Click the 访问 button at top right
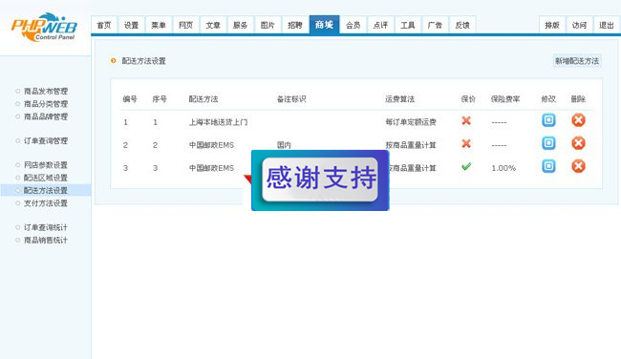Screen dimensions: 621x359 point(579,25)
